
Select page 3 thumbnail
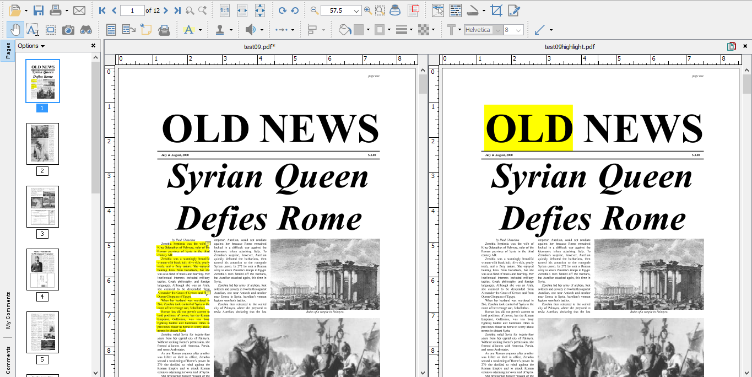42,207
